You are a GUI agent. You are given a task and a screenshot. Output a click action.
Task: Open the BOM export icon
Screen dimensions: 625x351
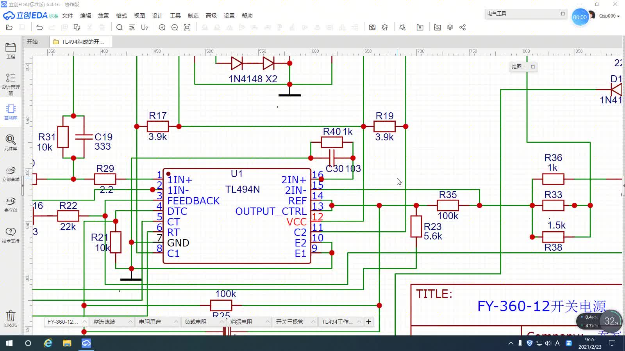[x=420, y=27]
